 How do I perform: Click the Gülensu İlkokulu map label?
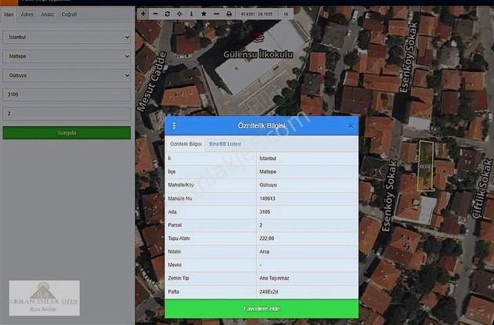[x=258, y=54]
